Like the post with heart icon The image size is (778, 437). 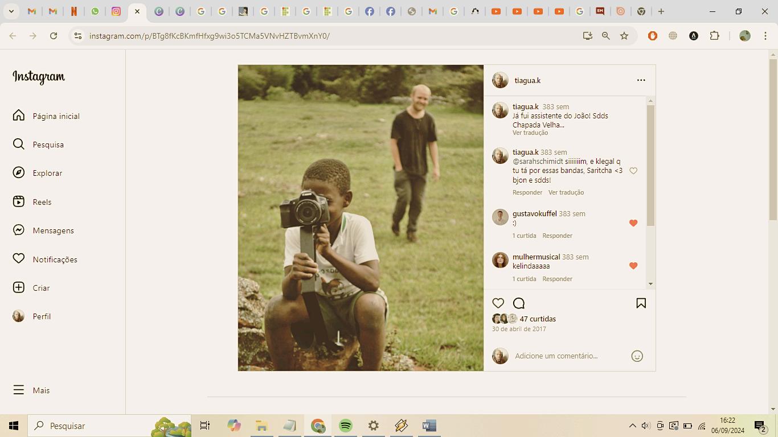click(498, 303)
